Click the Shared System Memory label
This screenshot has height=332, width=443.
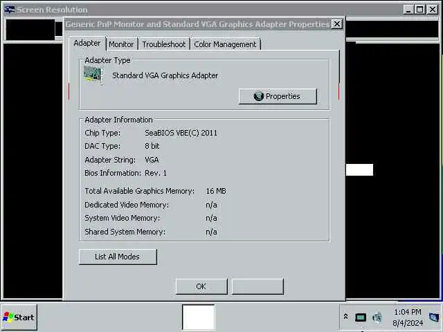tap(125, 232)
